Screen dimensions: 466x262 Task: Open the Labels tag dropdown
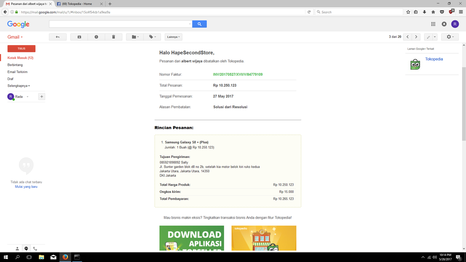(152, 37)
